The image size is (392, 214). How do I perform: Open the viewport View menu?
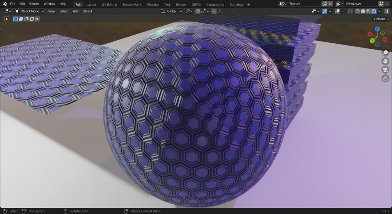tap(52, 11)
